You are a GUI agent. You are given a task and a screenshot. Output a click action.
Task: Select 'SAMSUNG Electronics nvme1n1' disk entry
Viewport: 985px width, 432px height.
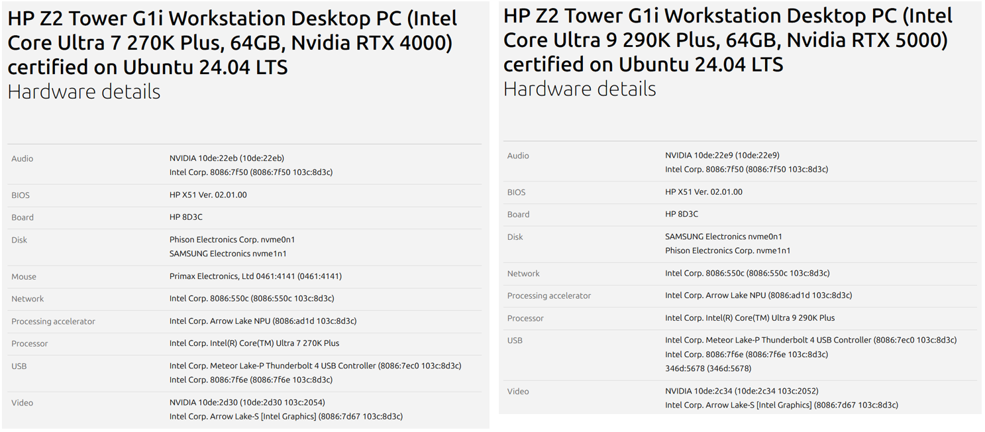228,254
